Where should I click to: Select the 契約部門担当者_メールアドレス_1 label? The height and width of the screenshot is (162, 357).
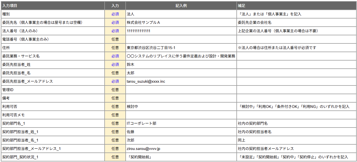pos(31,149)
